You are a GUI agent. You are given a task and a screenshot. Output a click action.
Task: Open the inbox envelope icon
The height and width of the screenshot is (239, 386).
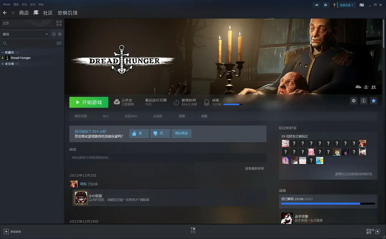(326, 5)
